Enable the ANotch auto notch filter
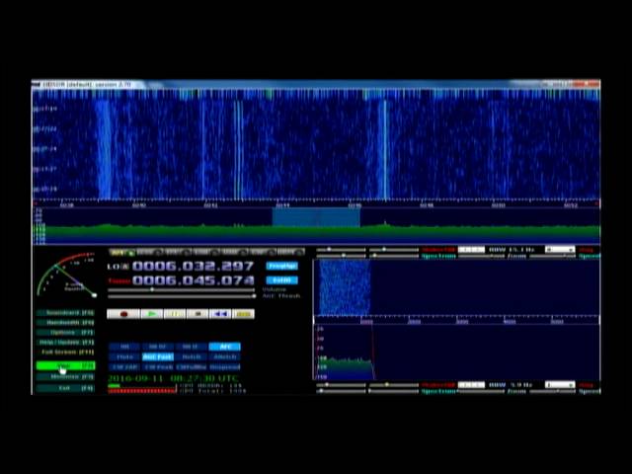The height and width of the screenshot is (474, 632). click(224, 356)
